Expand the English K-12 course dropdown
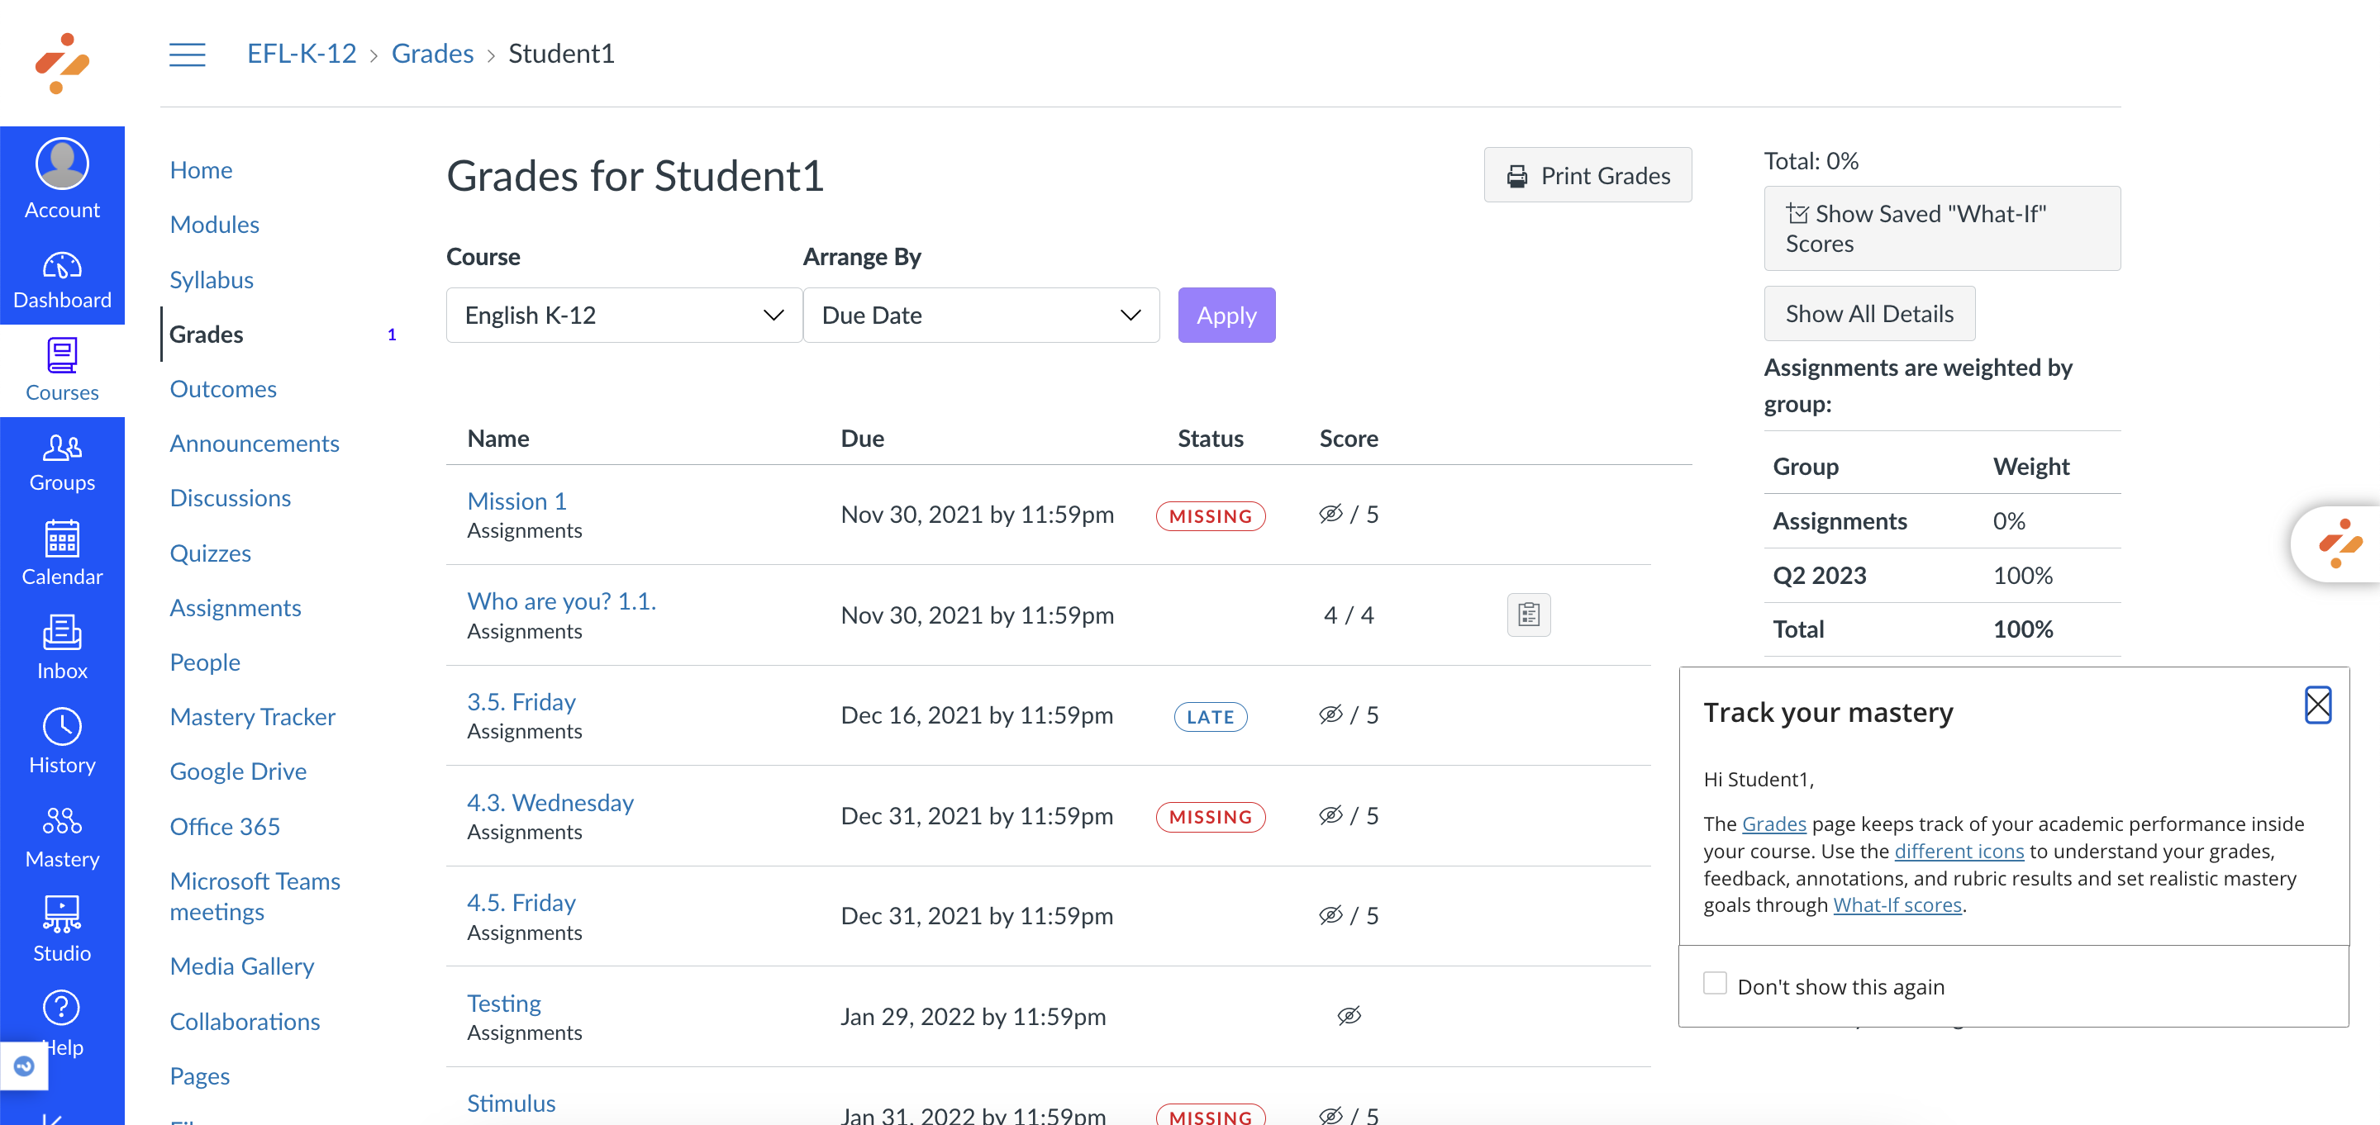This screenshot has width=2380, height=1125. click(624, 315)
